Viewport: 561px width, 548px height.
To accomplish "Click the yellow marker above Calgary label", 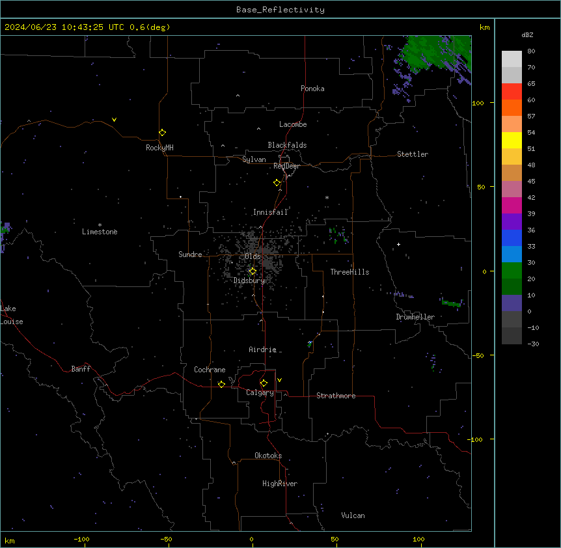I will (264, 383).
